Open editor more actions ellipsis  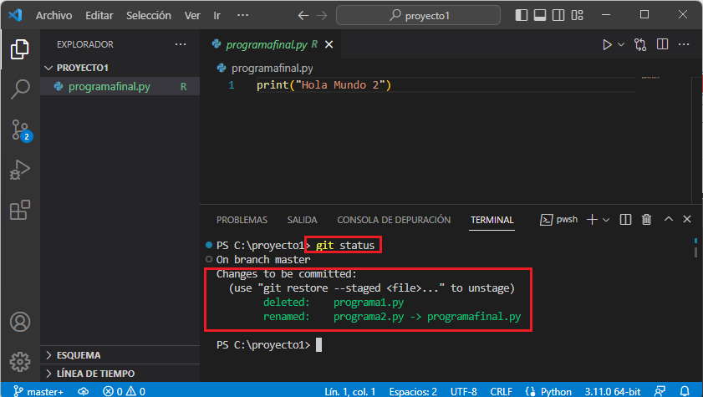683,44
